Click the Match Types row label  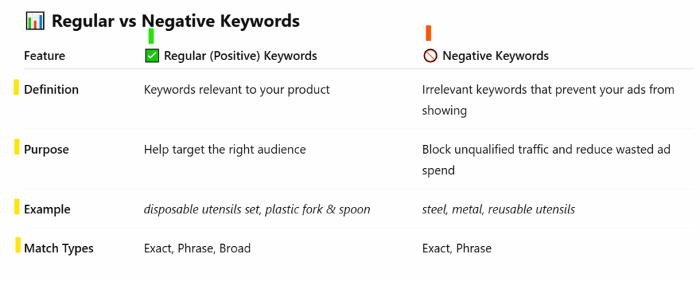[59, 248]
